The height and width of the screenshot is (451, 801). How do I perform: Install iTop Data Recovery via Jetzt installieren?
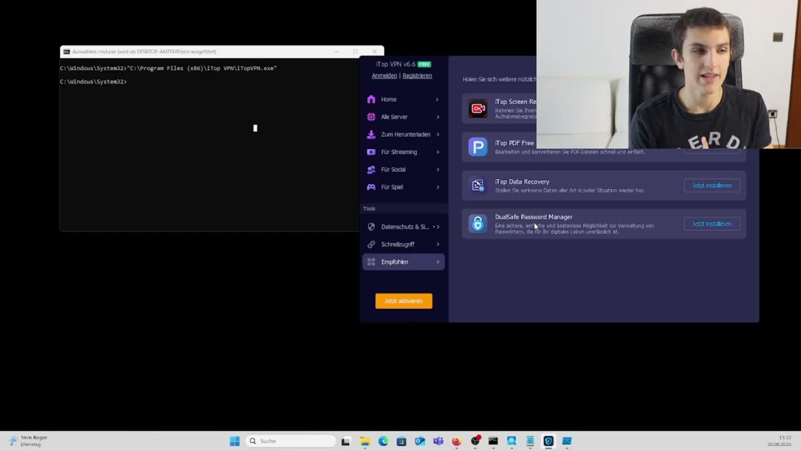point(712,185)
